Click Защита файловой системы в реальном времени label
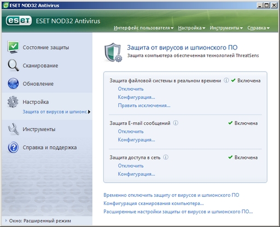Image resolution: width=280 pixels, height=227 pixels. pyautogui.click(x=165, y=81)
